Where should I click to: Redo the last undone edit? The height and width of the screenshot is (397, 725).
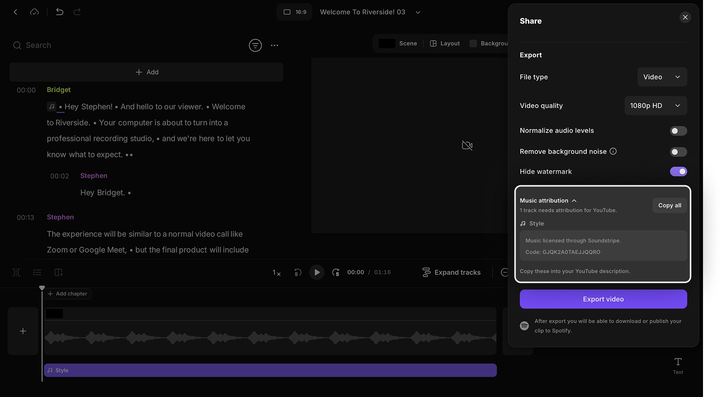(77, 12)
